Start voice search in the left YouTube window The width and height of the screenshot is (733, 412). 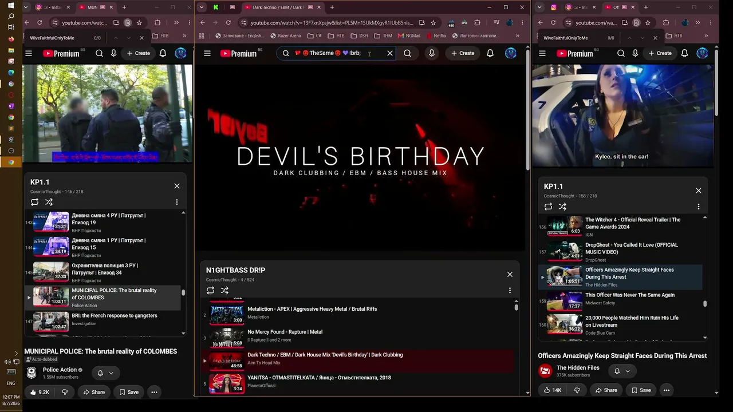point(113,53)
